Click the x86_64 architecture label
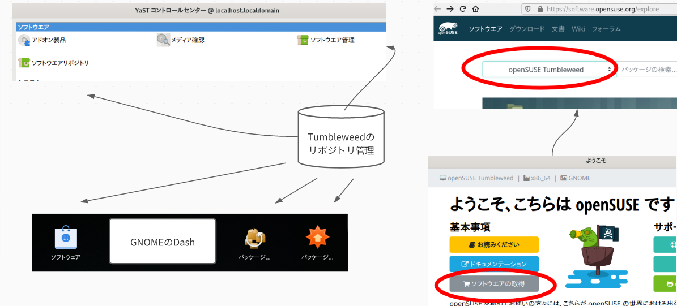 tap(538, 178)
